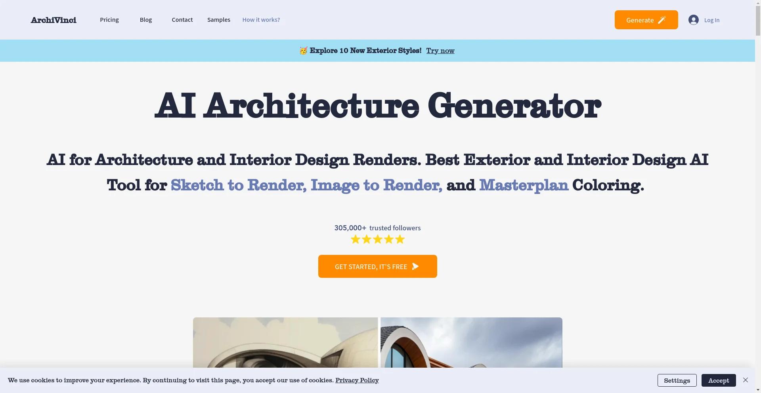Click the 305,000+ trusted followers text

point(378,228)
